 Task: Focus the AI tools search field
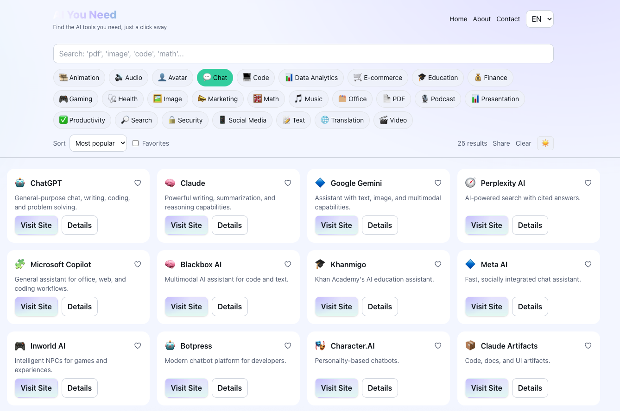(x=304, y=54)
